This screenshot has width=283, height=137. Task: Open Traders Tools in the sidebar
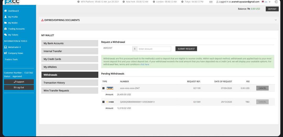point(11,59)
